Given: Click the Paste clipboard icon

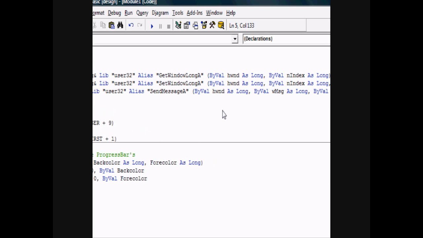Looking at the screenshot, I should click(112, 25).
